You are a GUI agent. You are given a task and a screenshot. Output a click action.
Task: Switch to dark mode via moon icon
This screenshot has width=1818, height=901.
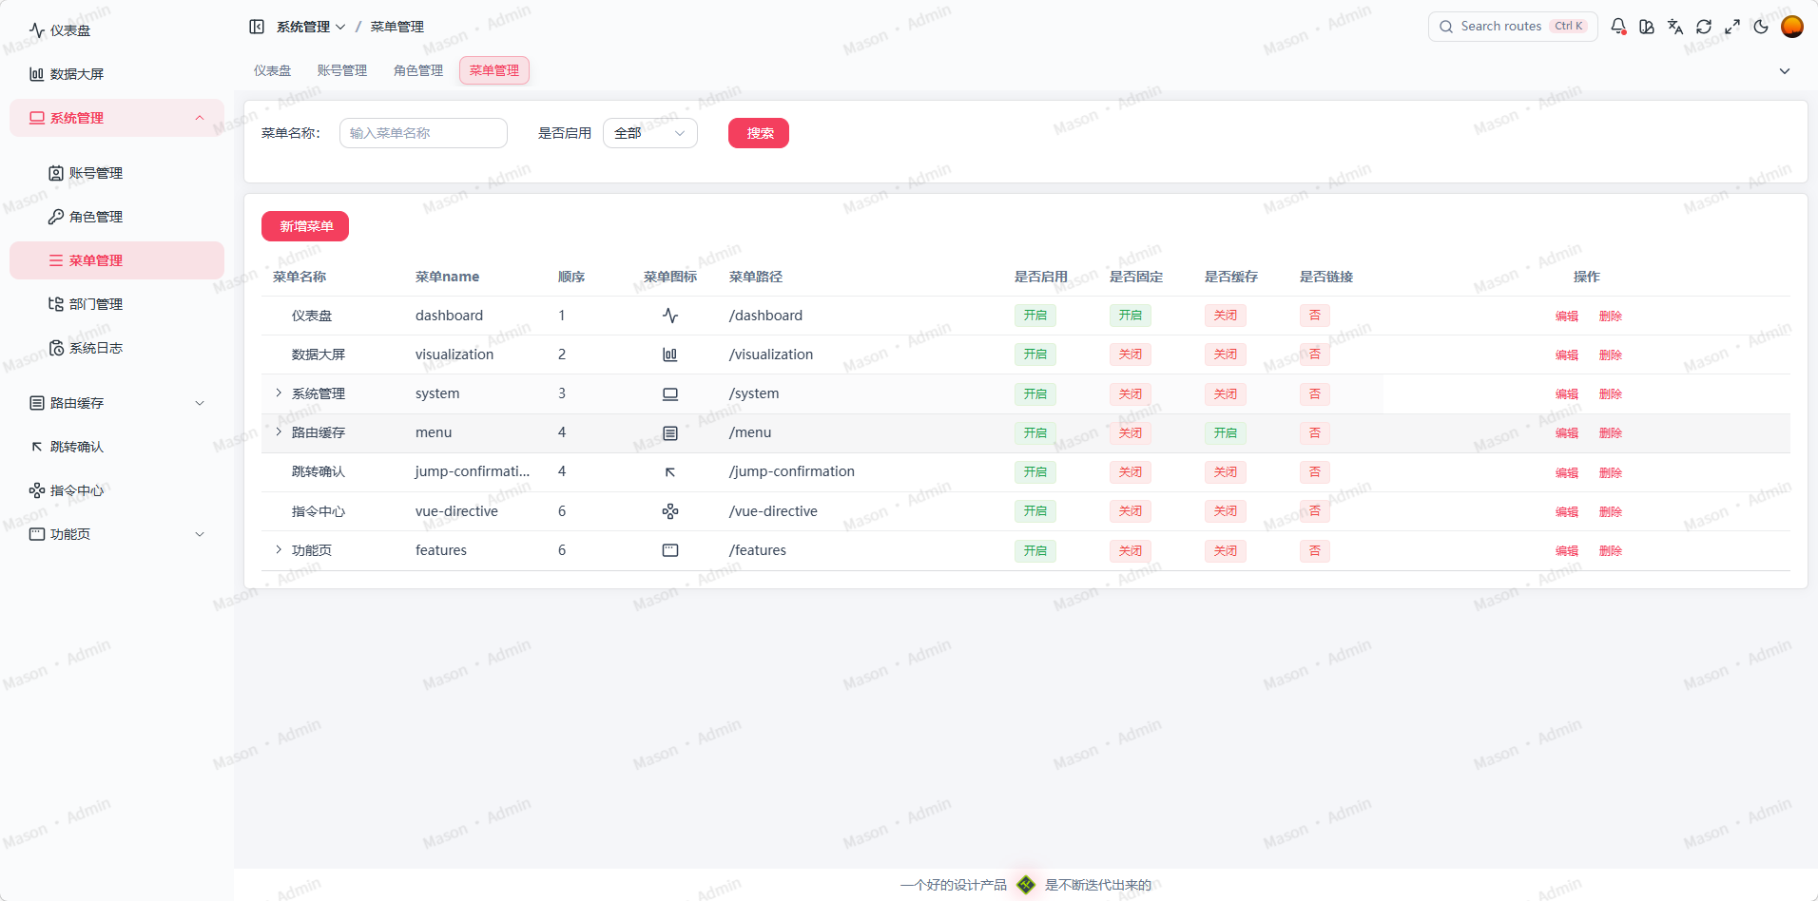(x=1761, y=26)
